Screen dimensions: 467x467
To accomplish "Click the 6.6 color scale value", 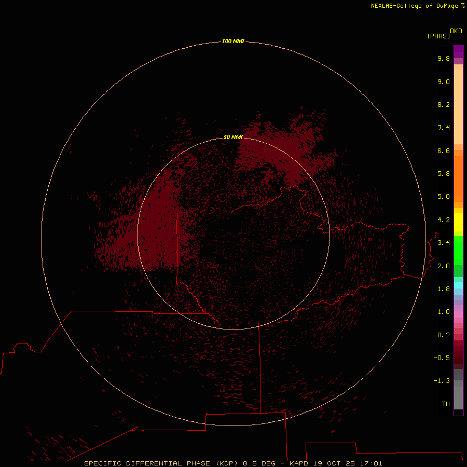I will tap(444, 150).
